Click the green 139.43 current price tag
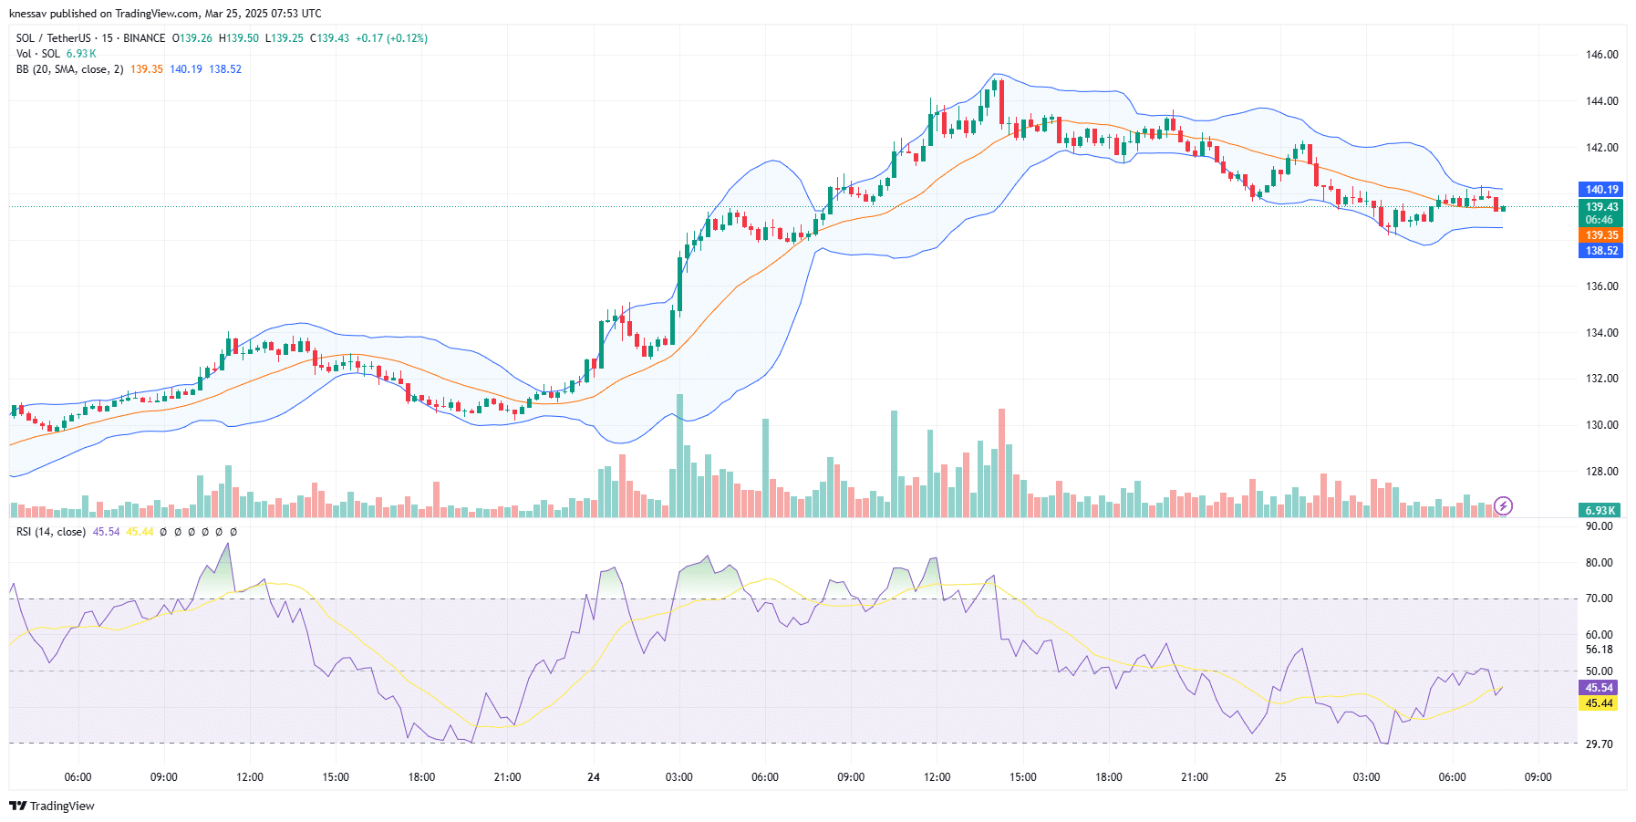 coord(1601,213)
